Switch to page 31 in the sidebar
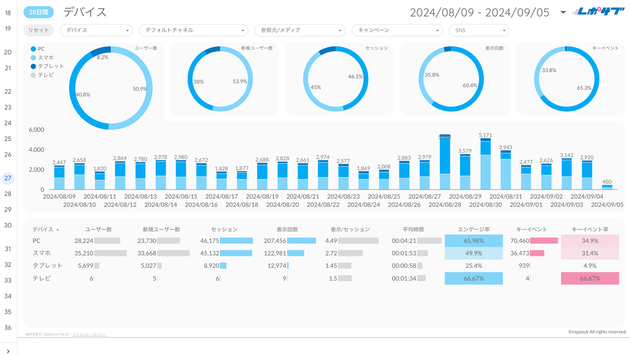The width and height of the screenshot is (630, 354). click(8, 249)
